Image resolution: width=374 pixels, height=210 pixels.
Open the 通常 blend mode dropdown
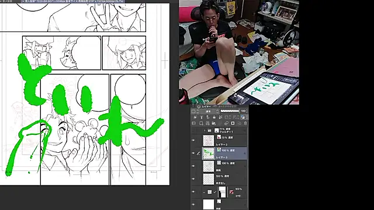[210, 111]
